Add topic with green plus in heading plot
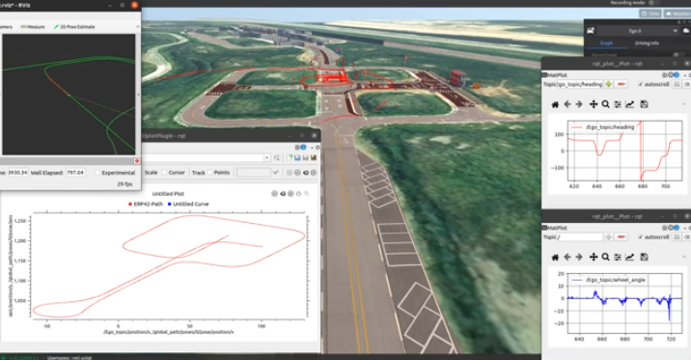The image size is (691, 360). 609,84
